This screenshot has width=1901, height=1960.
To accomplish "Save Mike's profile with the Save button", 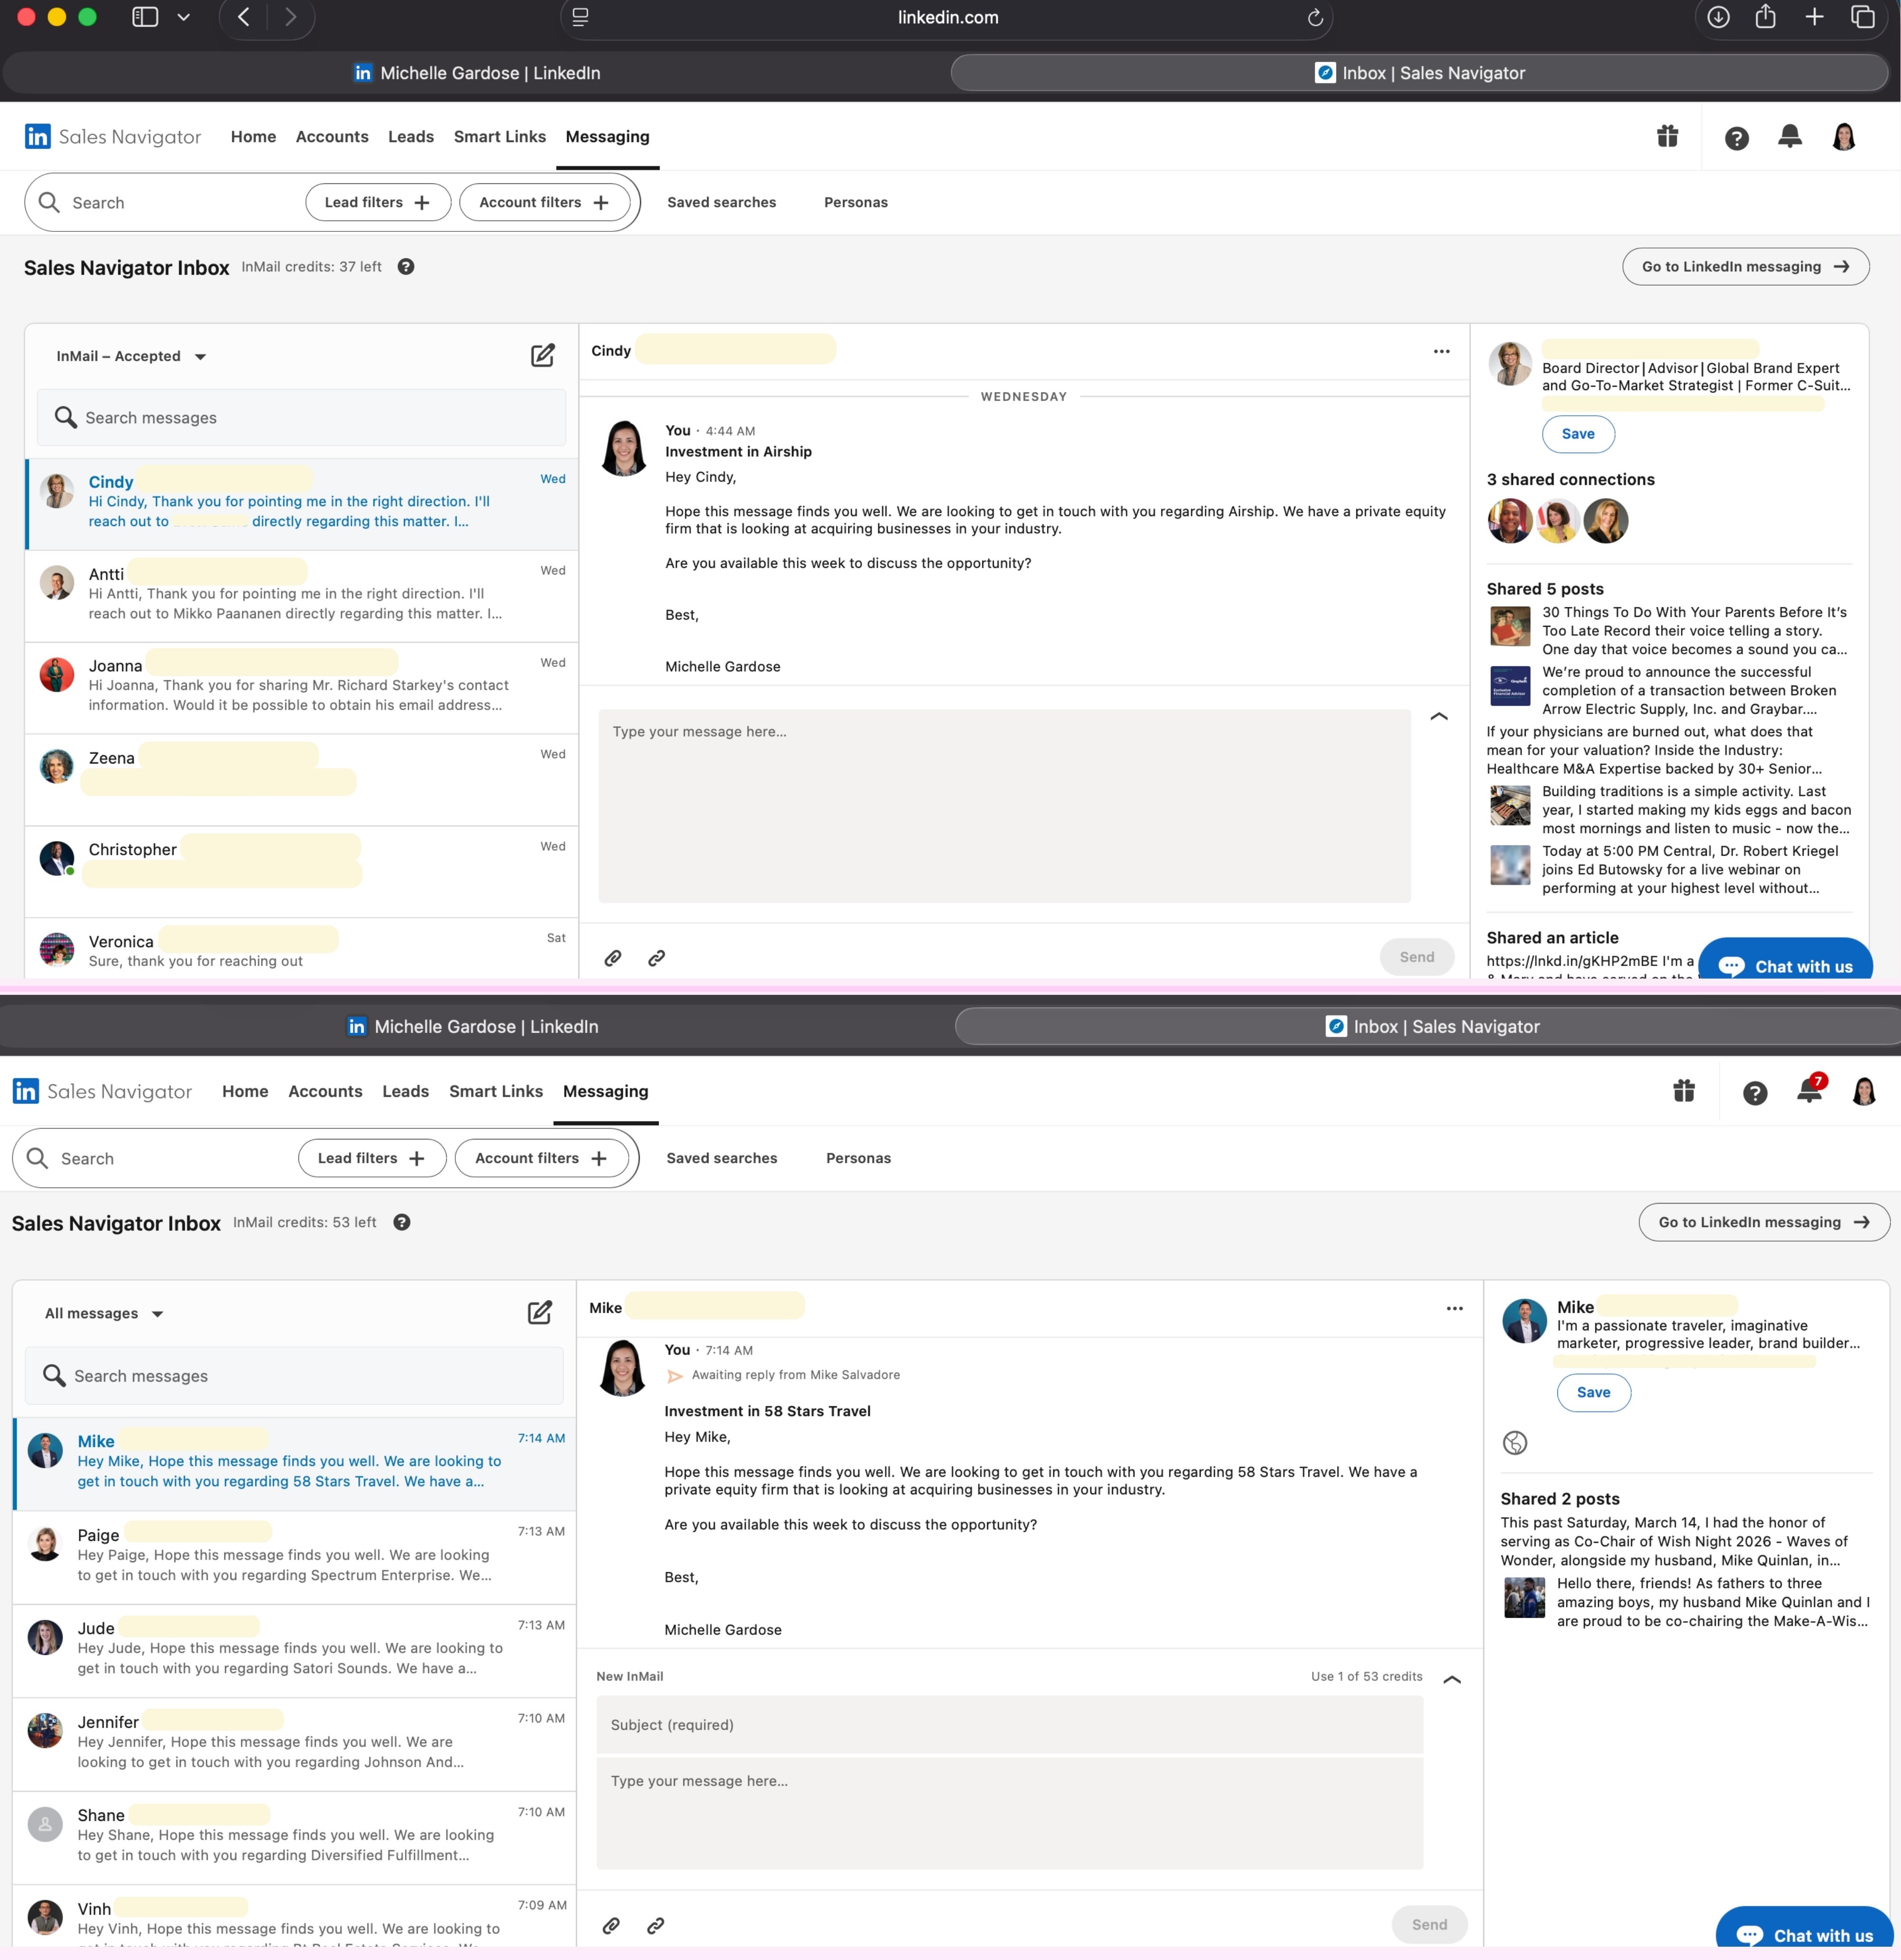I will coord(1593,1392).
